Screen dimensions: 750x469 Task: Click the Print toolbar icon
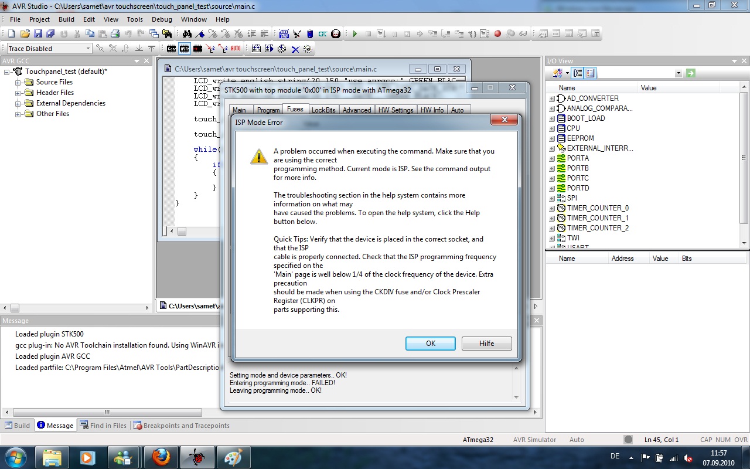115,34
